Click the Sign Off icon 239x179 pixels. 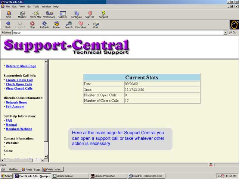tap(90, 14)
